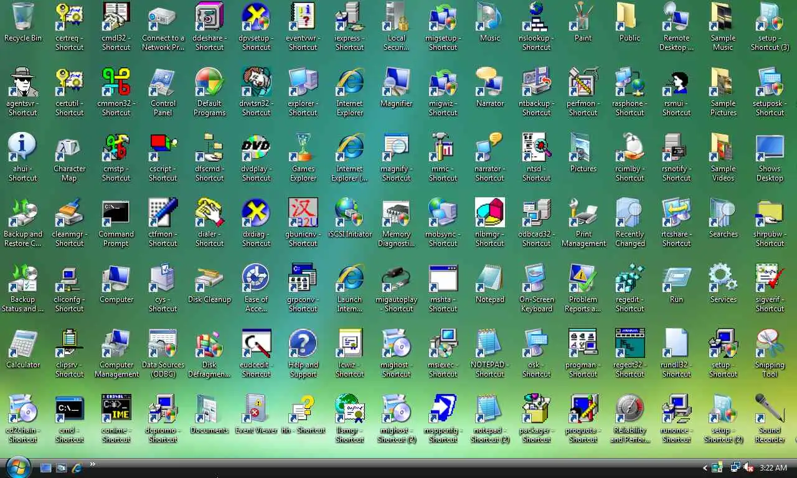The image size is (797, 478).
Task: Select the iSCSI Initiator icon
Action: click(350, 213)
